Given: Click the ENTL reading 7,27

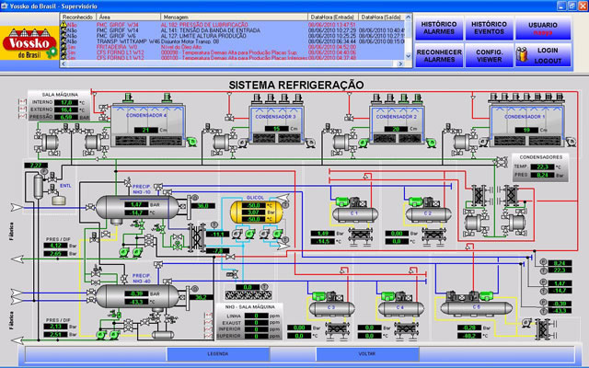Looking at the screenshot, I should coord(36,166).
